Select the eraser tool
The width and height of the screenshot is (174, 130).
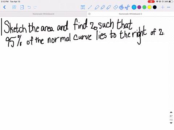pos(116,7)
